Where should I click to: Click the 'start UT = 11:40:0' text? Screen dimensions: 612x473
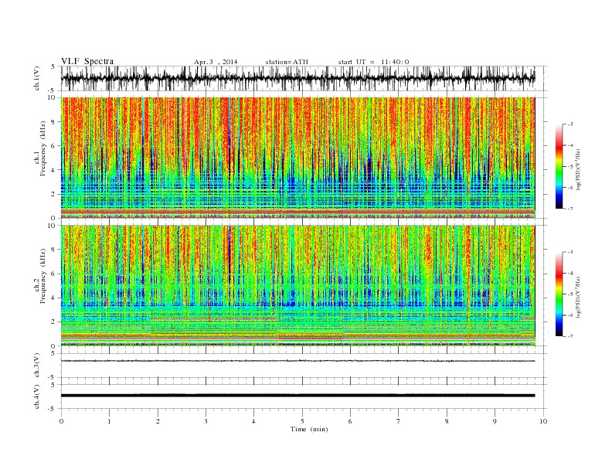coord(373,62)
